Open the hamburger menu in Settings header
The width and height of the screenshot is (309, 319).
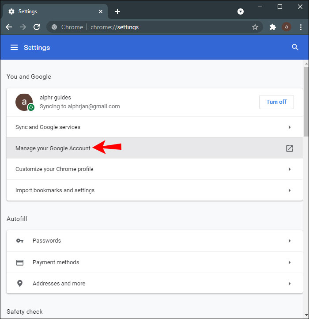pos(14,47)
